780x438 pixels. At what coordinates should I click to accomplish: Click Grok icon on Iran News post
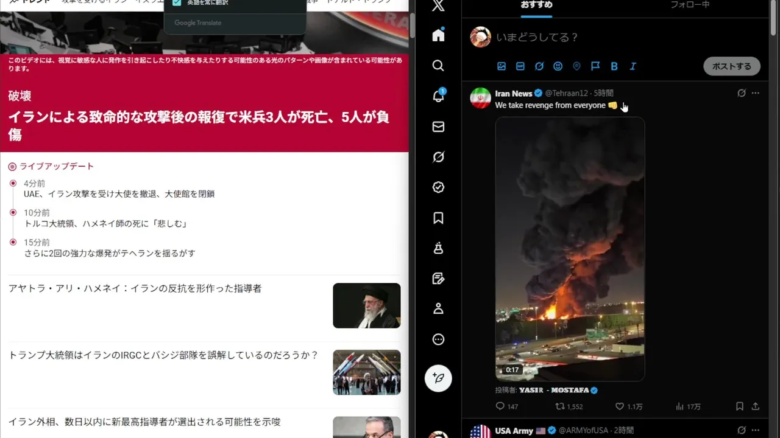tap(742, 93)
